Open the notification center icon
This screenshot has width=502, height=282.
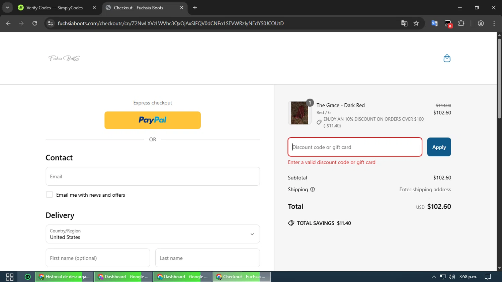tap(488, 277)
